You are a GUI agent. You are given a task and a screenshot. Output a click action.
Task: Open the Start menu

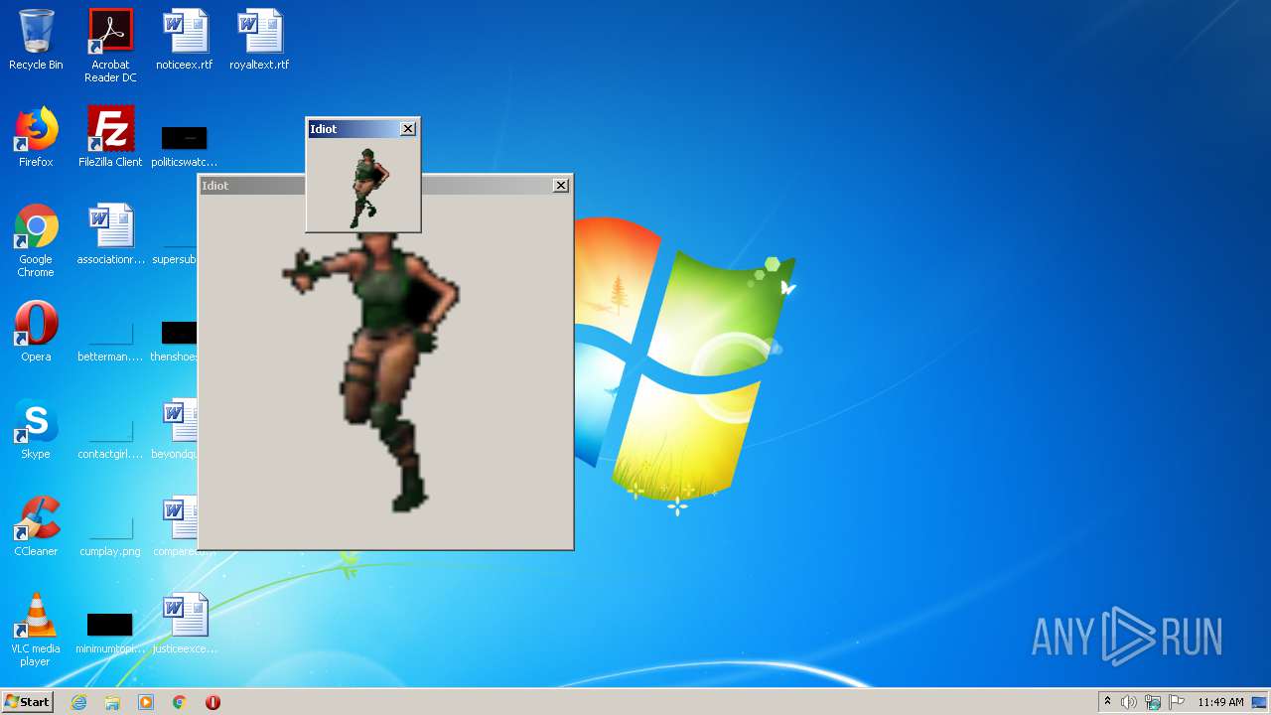tap(28, 702)
